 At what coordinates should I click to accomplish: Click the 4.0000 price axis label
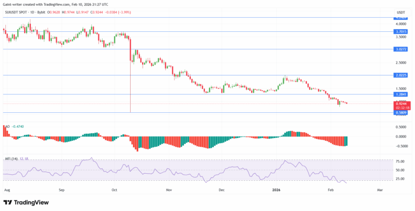point(401,24)
